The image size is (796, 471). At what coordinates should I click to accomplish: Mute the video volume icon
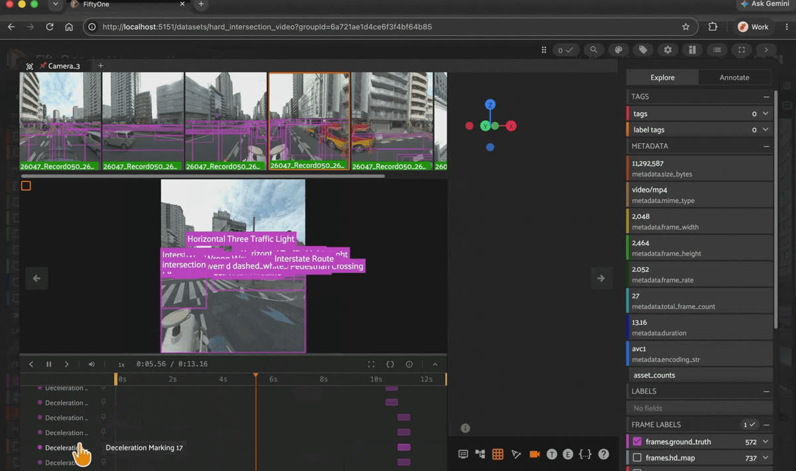pyautogui.click(x=92, y=364)
